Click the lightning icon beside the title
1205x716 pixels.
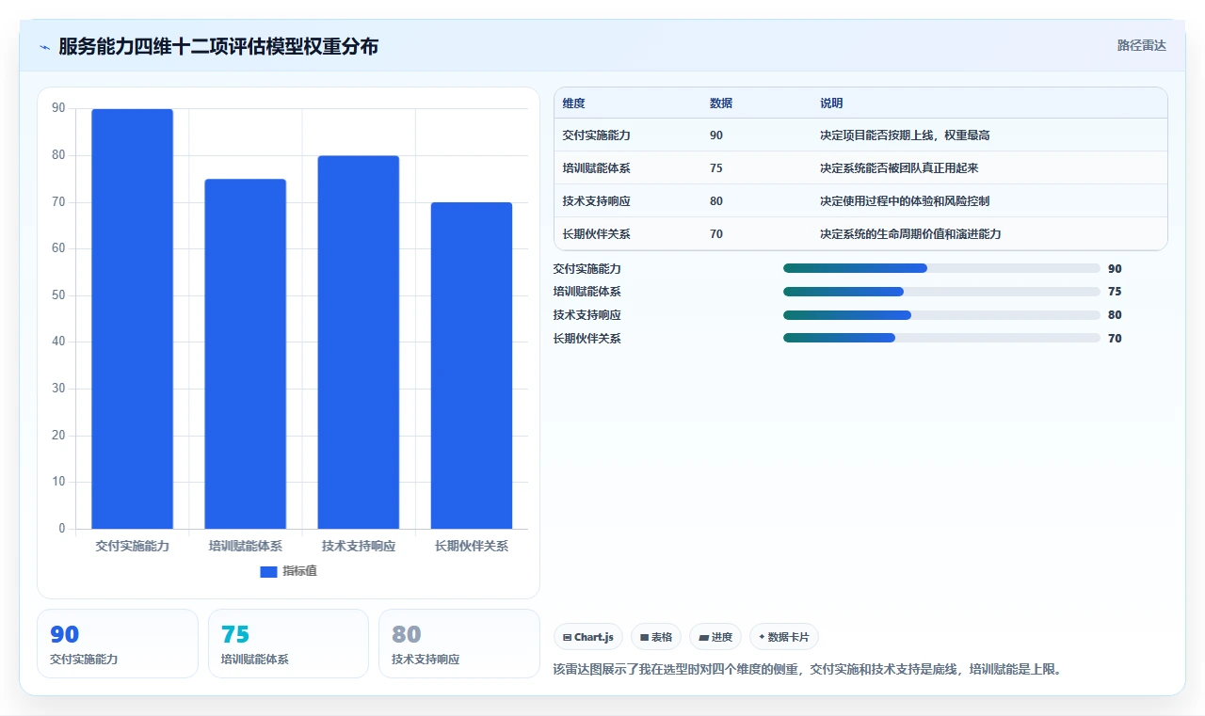45,46
